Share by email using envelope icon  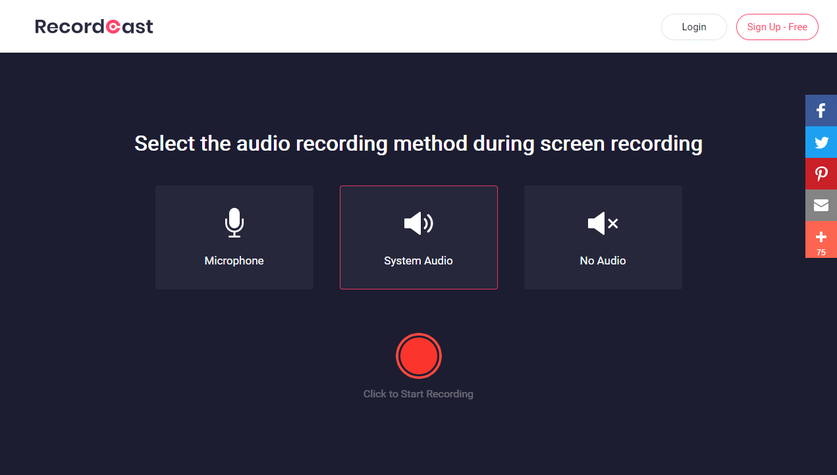(x=821, y=205)
